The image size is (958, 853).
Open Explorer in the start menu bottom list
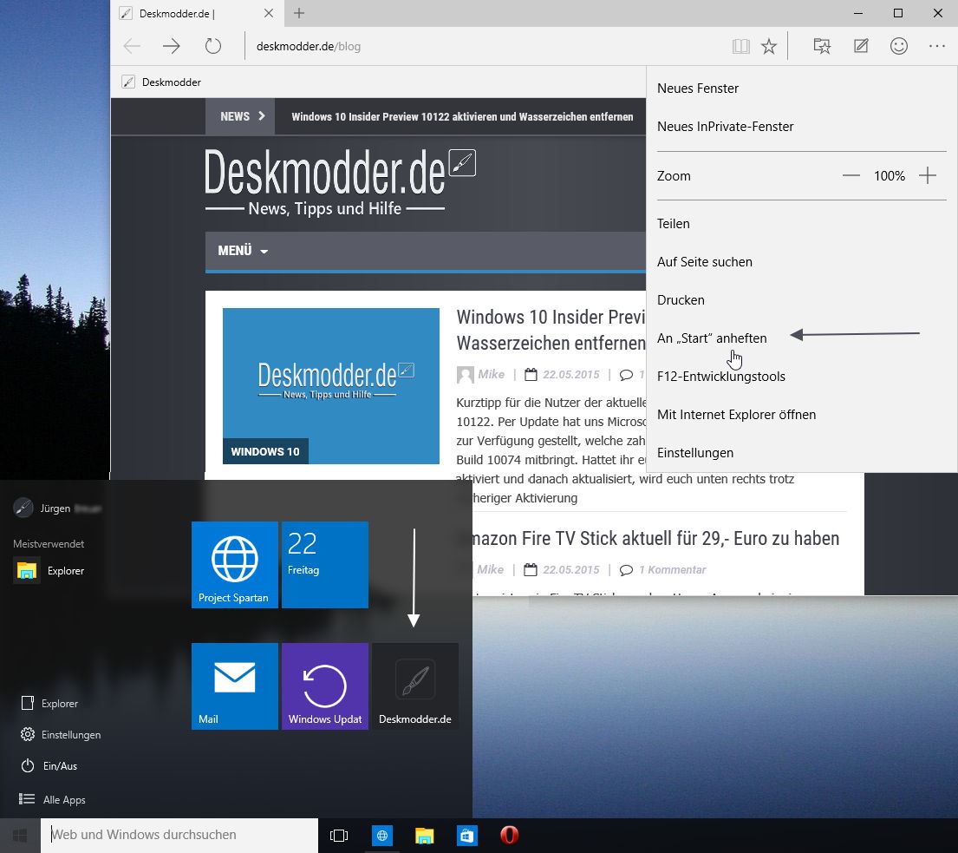click(50, 704)
